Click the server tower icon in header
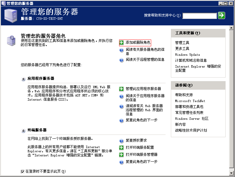Viewport: 235px width, 177px height. point(11,16)
